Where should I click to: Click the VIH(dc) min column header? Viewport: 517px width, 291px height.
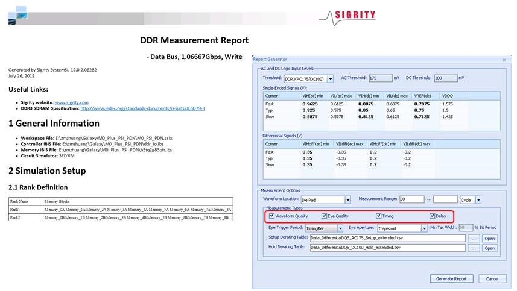click(x=369, y=96)
